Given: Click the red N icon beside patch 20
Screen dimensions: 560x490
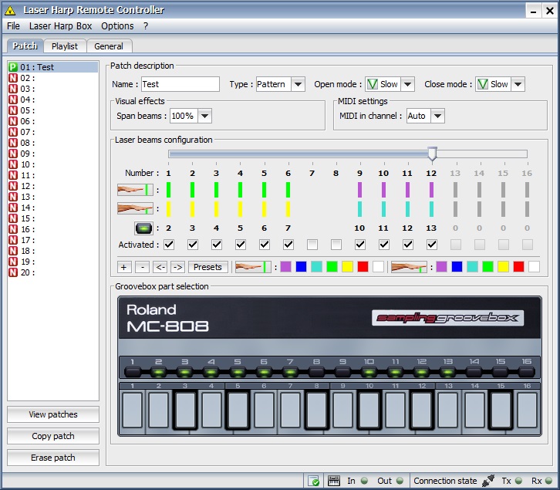Looking at the screenshot, I should 13,272.
